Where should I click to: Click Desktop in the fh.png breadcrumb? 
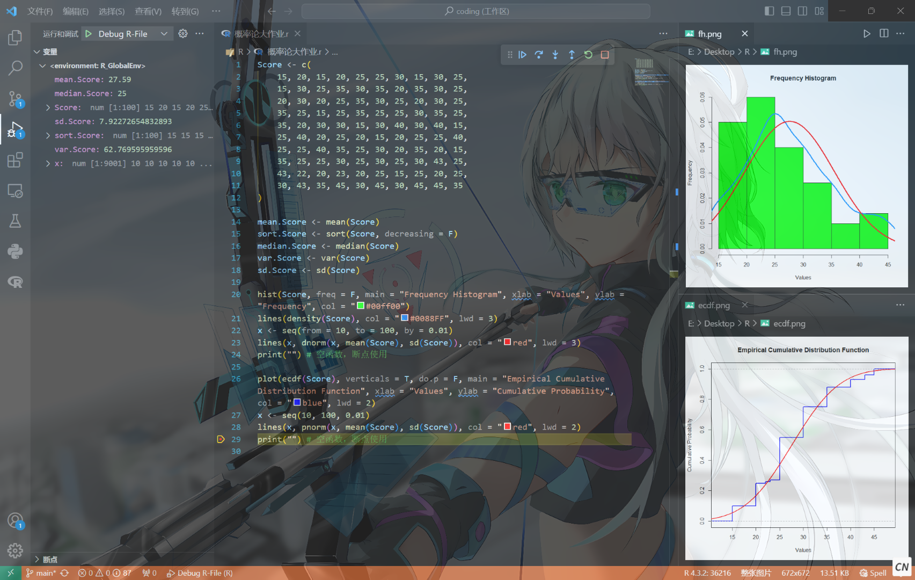[x=719, y=52]
